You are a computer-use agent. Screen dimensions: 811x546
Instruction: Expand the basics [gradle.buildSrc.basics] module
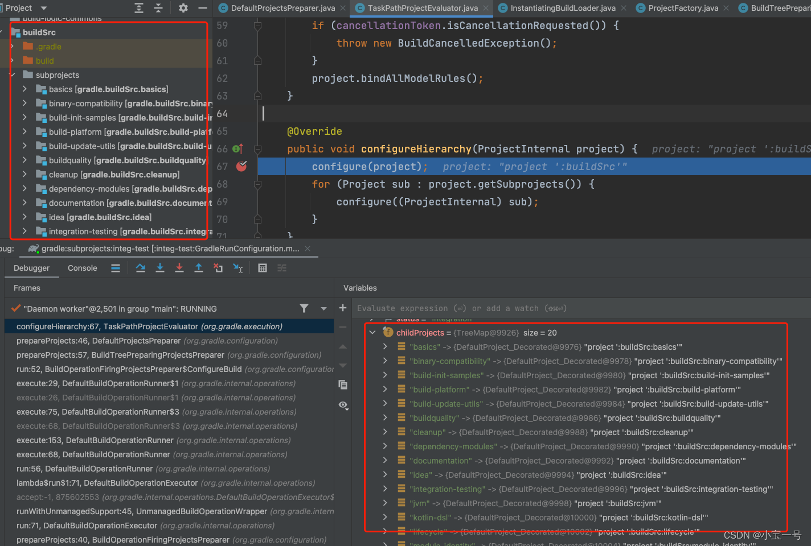[x=24, y=89]
